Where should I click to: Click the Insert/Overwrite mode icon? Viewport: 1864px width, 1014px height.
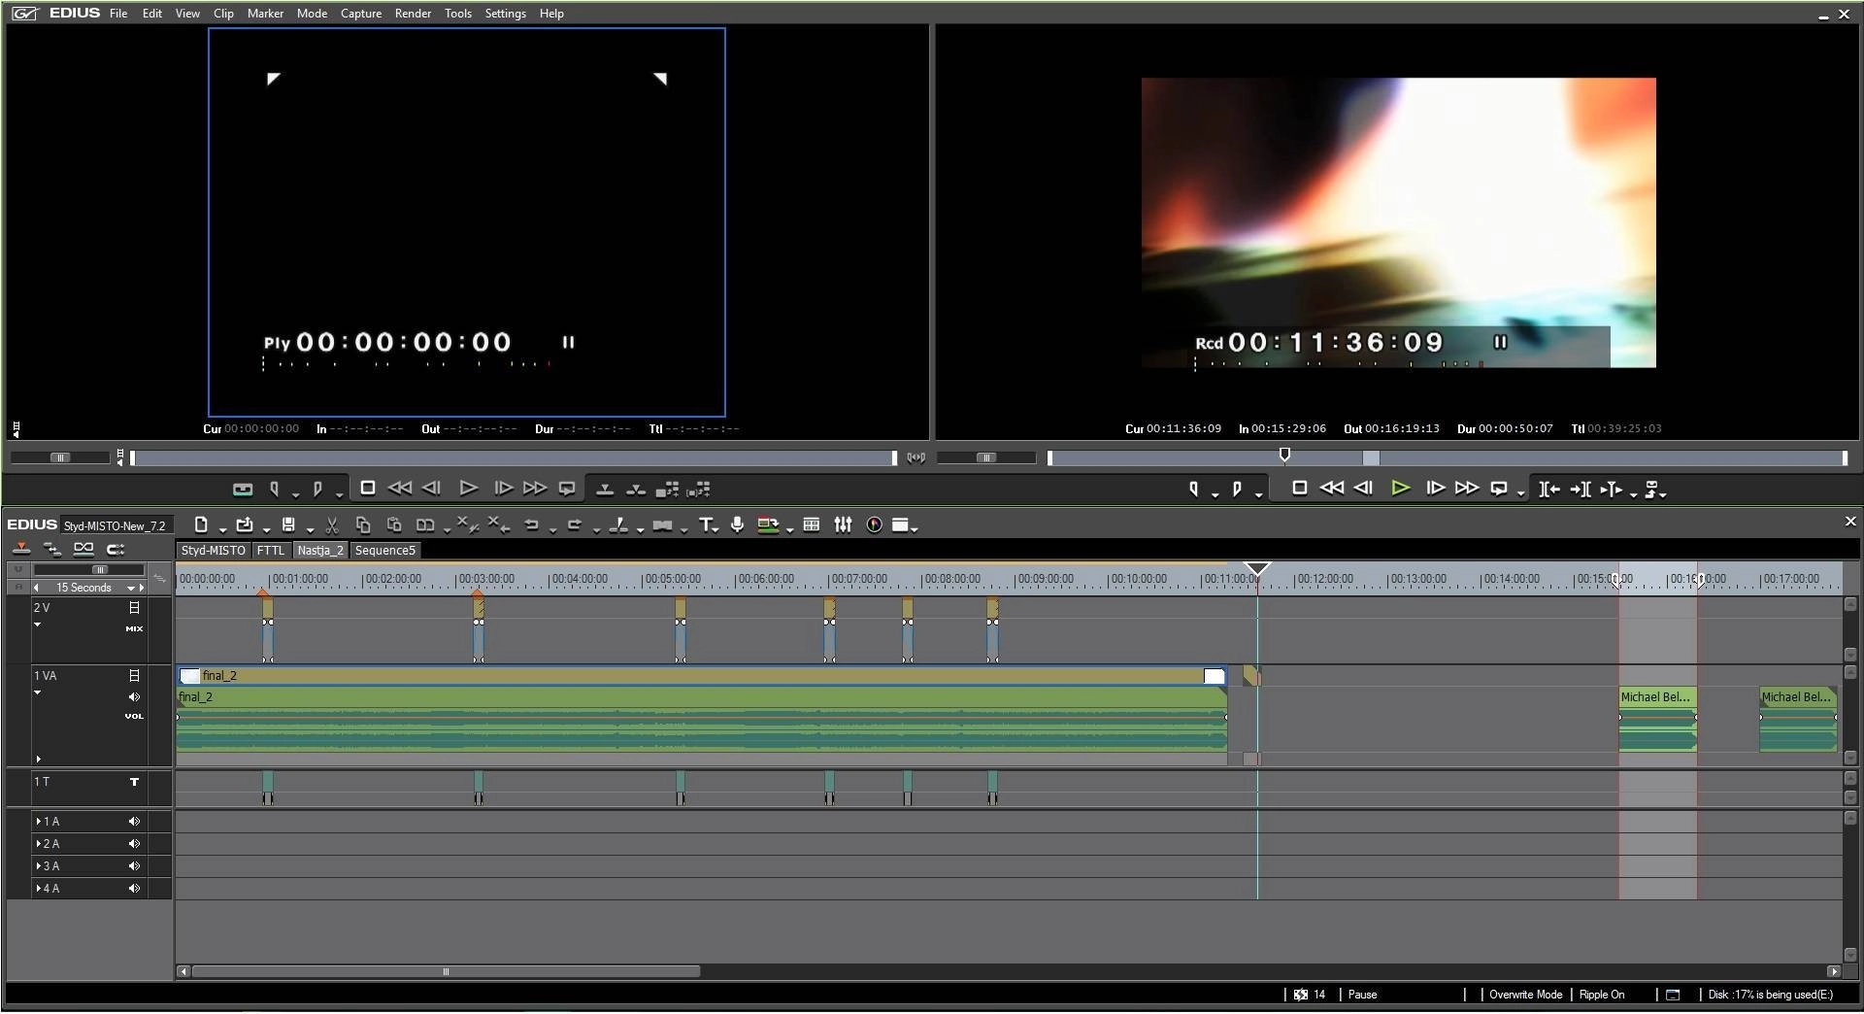(x=21, y=549)
